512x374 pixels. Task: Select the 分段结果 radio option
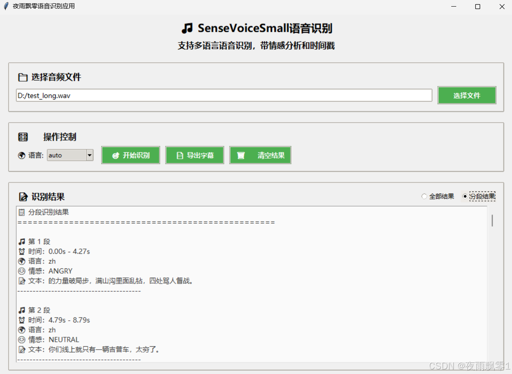pyautogui.click(x=479, y=196)
